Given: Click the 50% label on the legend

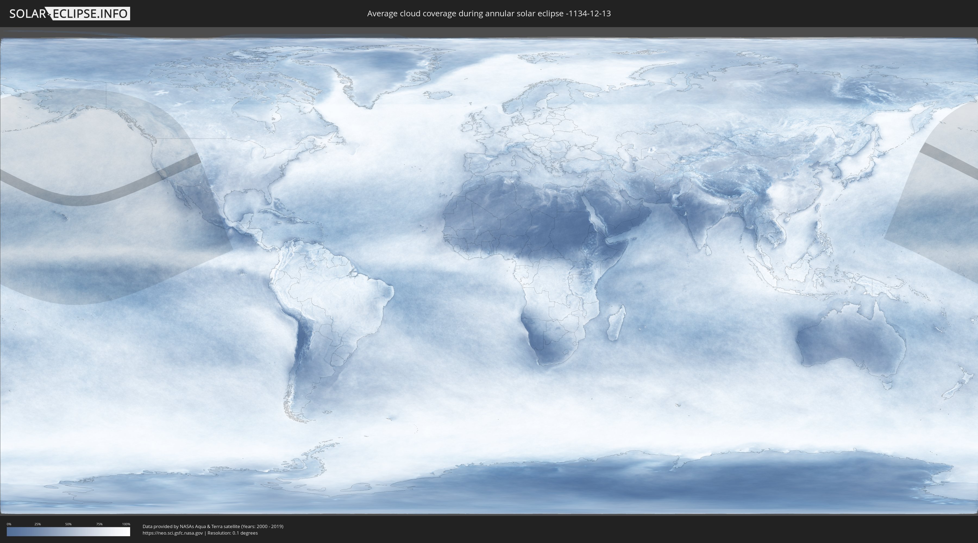Looking at the screenshot, I should coord(68,524).
